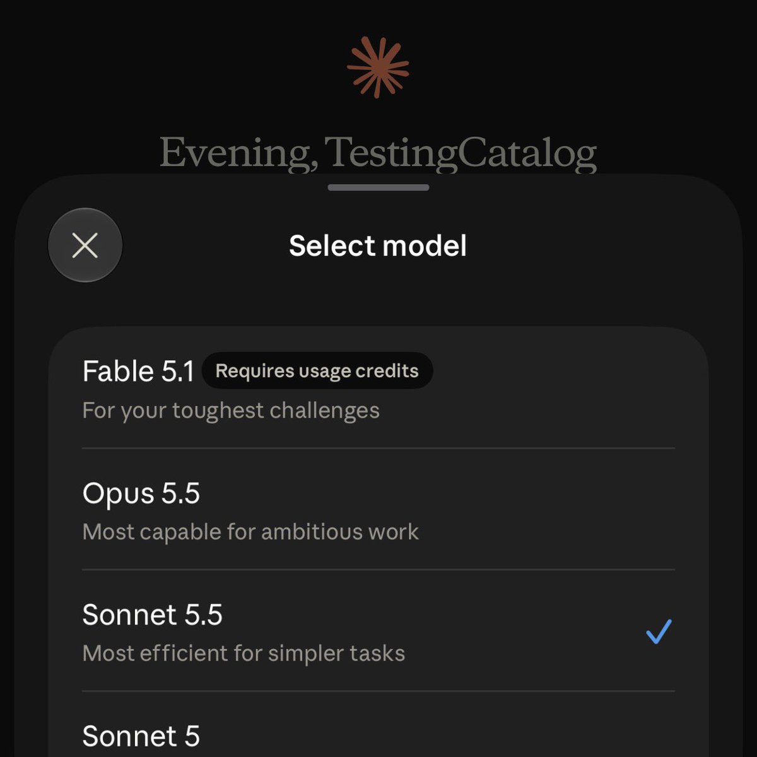Tap the word Evening in the greeting
The width and height of the screenshot is (757, 757).
coord(238,153)
